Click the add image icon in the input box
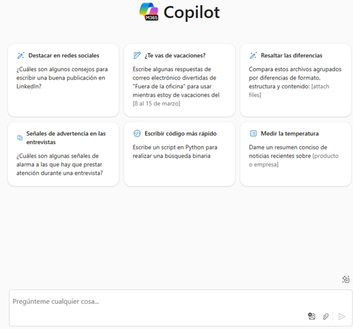The width and height of the screenshot is (353, 329). 312,316
